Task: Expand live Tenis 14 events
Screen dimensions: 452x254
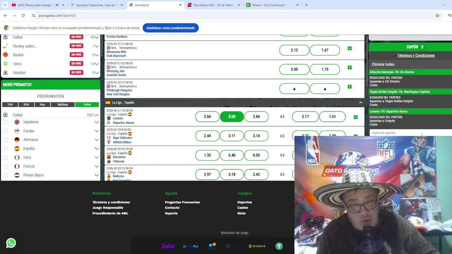Action: [96, 64]
